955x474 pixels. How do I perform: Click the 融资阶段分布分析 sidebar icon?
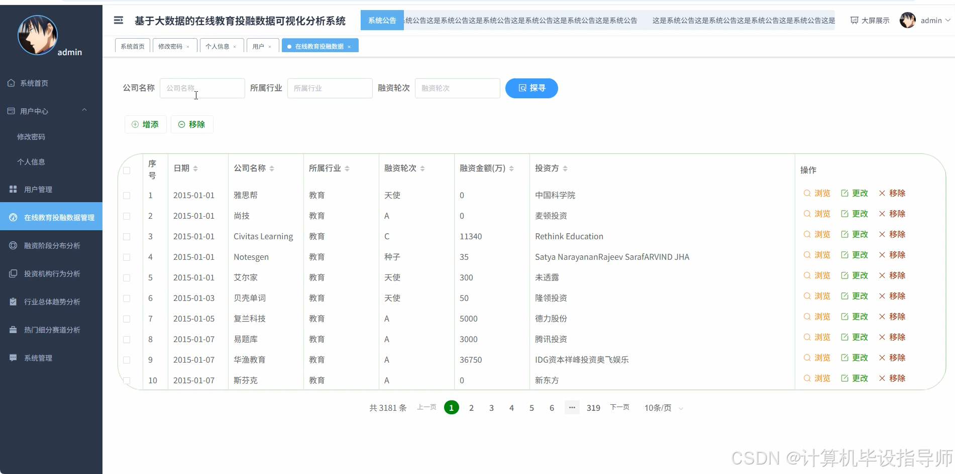click(13, 245)
